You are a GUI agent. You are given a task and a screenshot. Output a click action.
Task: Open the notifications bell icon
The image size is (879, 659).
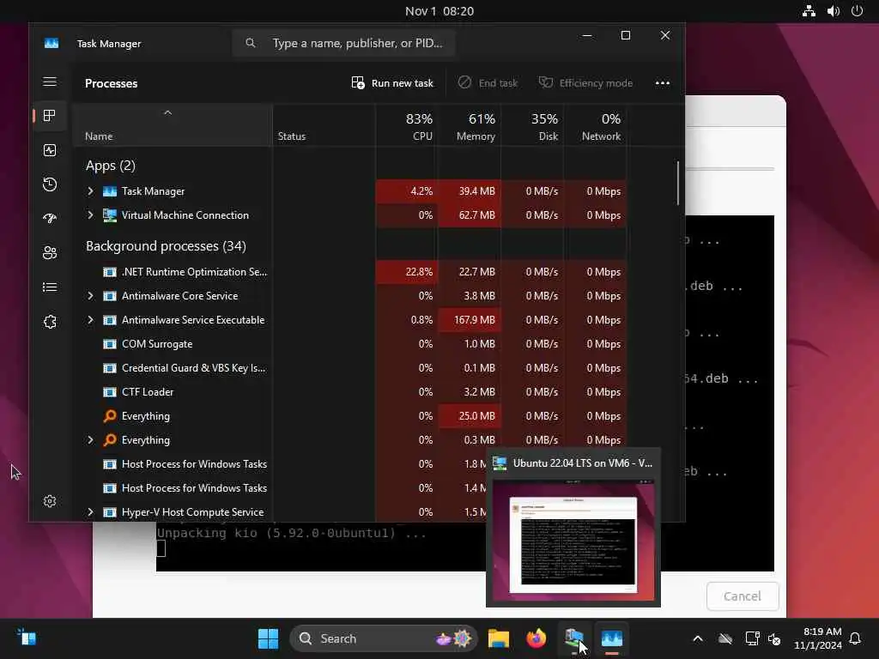[856, 638]
